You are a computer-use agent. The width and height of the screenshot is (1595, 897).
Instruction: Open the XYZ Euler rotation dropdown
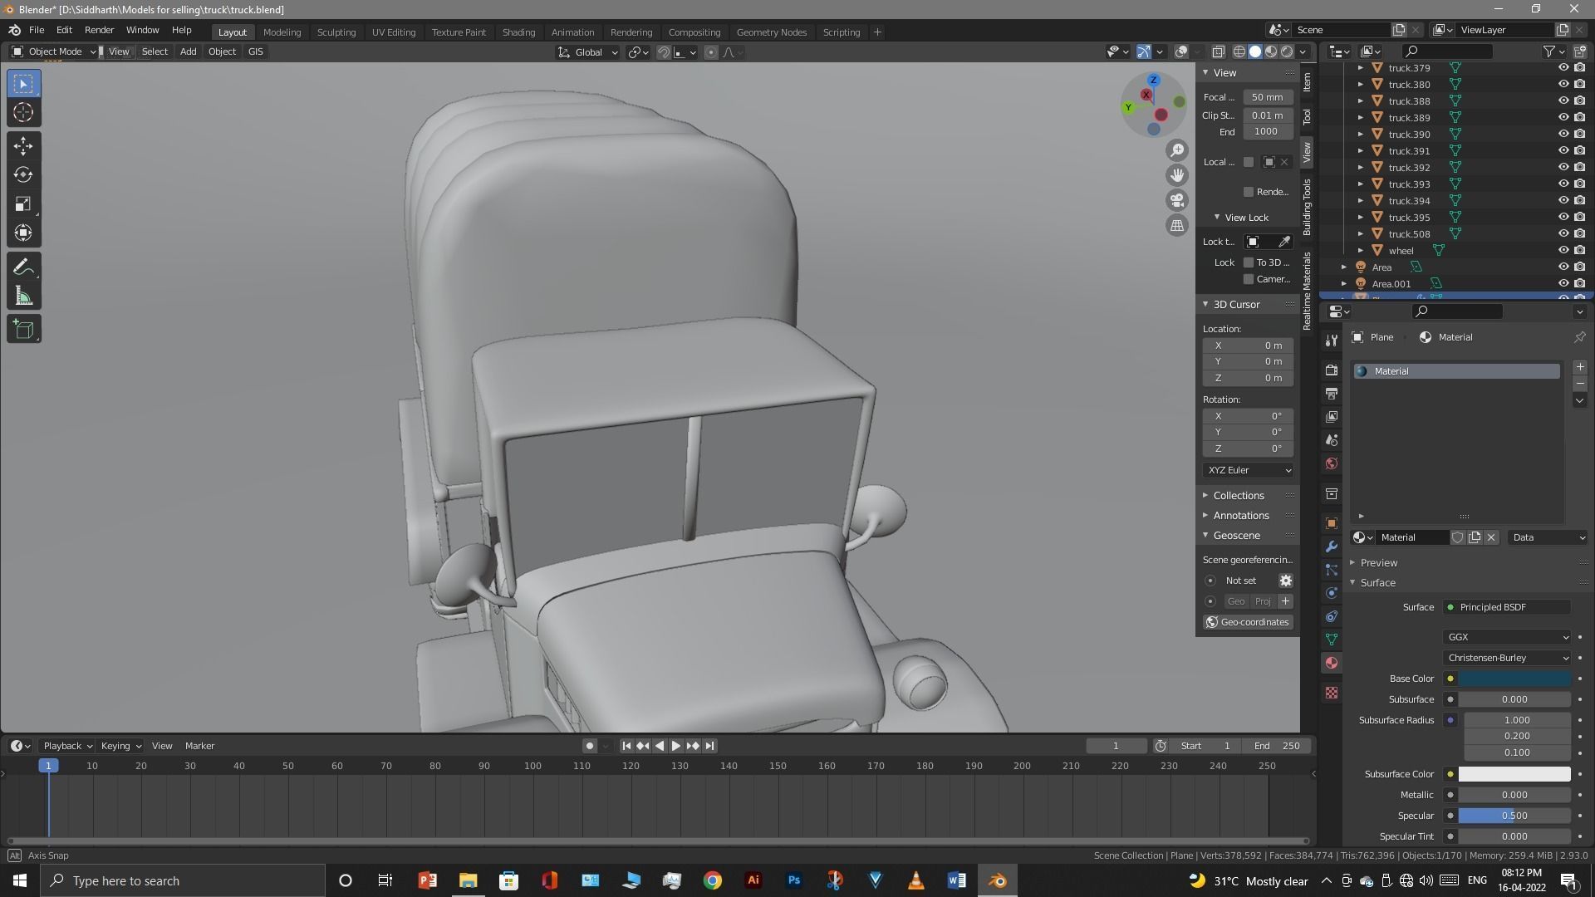coord(1249,470)
